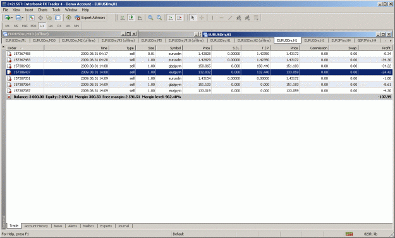Click the connection status bars icon
Viewport: 395px width, 238px height.
(349, 234)
